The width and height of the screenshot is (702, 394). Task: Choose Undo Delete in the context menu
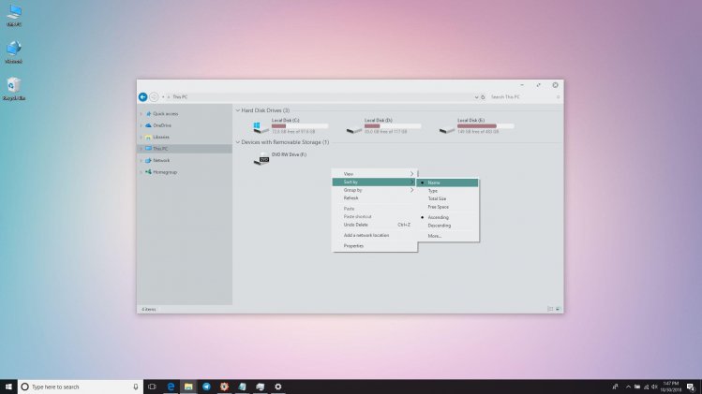click(375, 225)
